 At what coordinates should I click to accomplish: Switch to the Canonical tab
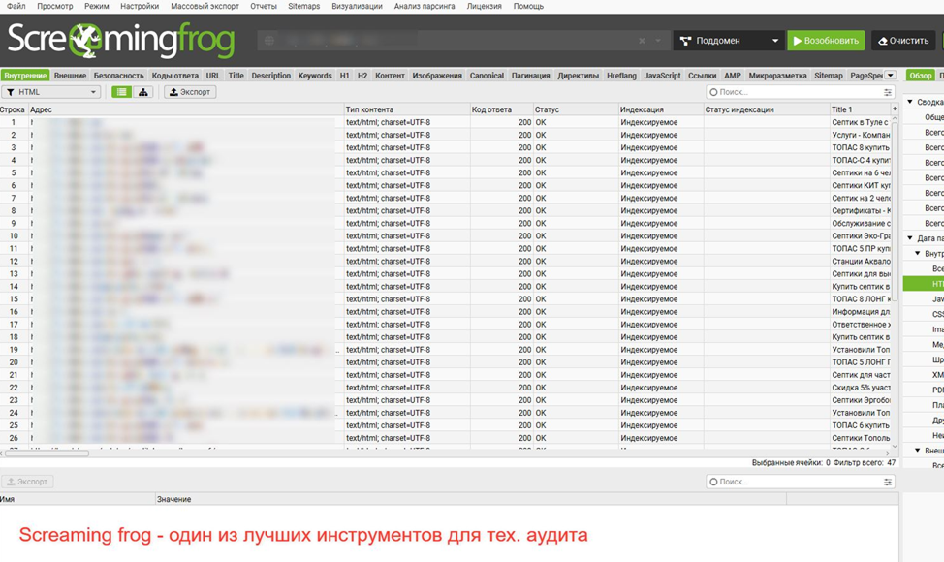pos(487,76)
